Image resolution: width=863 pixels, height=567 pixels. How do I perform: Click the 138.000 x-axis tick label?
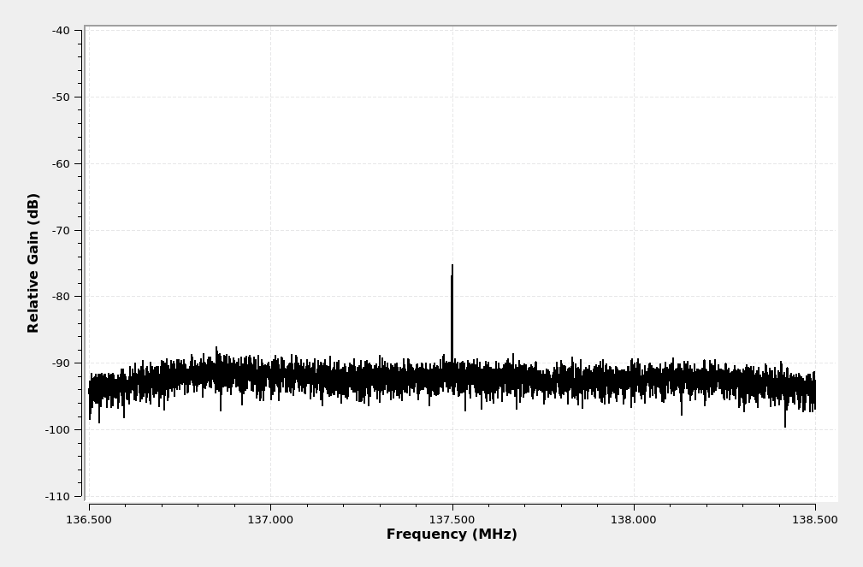634,519
